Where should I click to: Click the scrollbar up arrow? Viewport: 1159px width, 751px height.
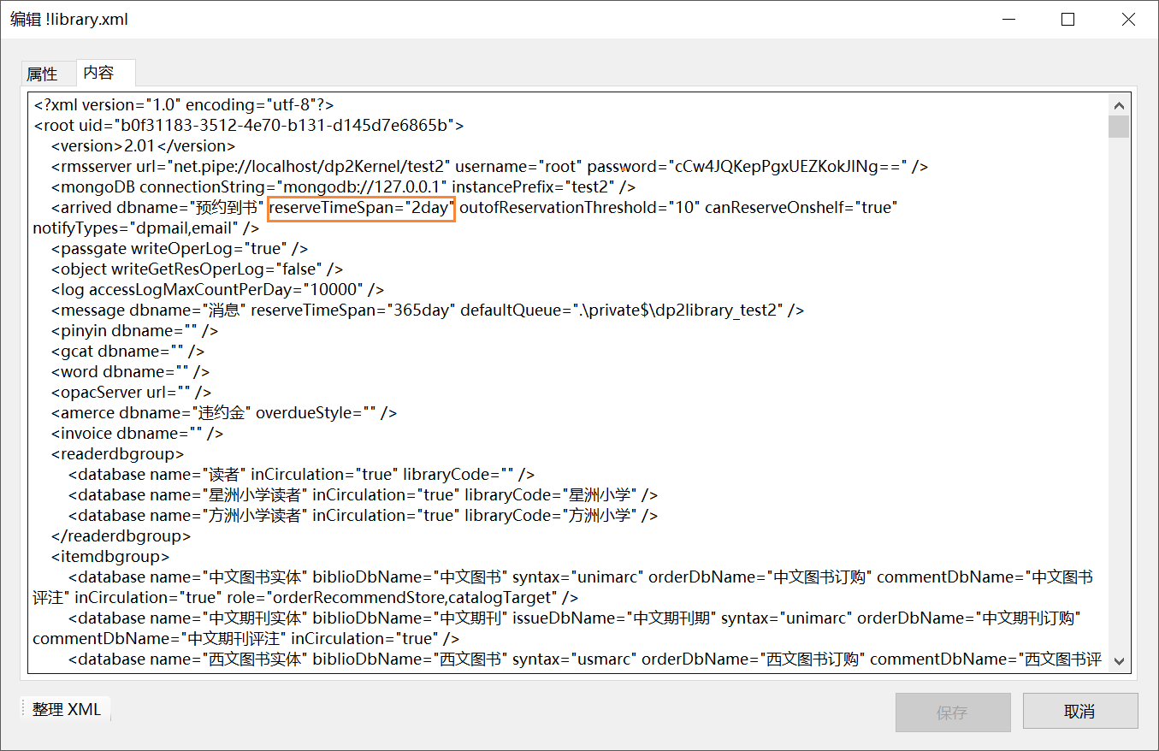1118,105
